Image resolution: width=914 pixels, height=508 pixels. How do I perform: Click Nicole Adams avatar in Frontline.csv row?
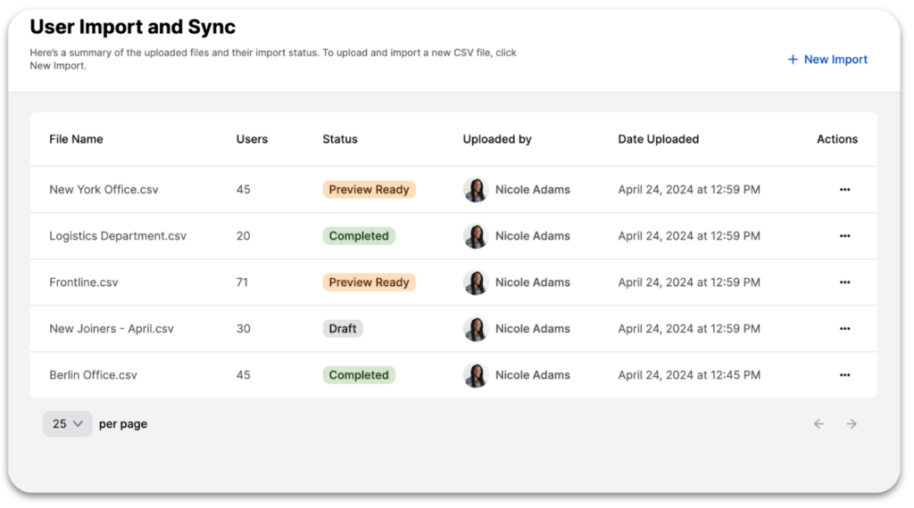point(476,283)
